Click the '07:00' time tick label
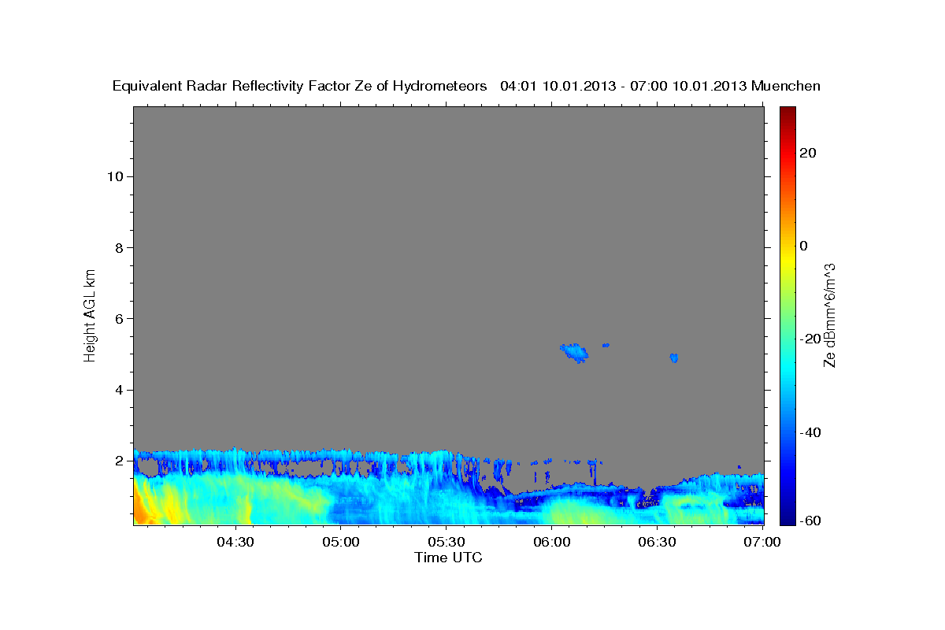Screen dimensions: 945x630 (762, 542)
